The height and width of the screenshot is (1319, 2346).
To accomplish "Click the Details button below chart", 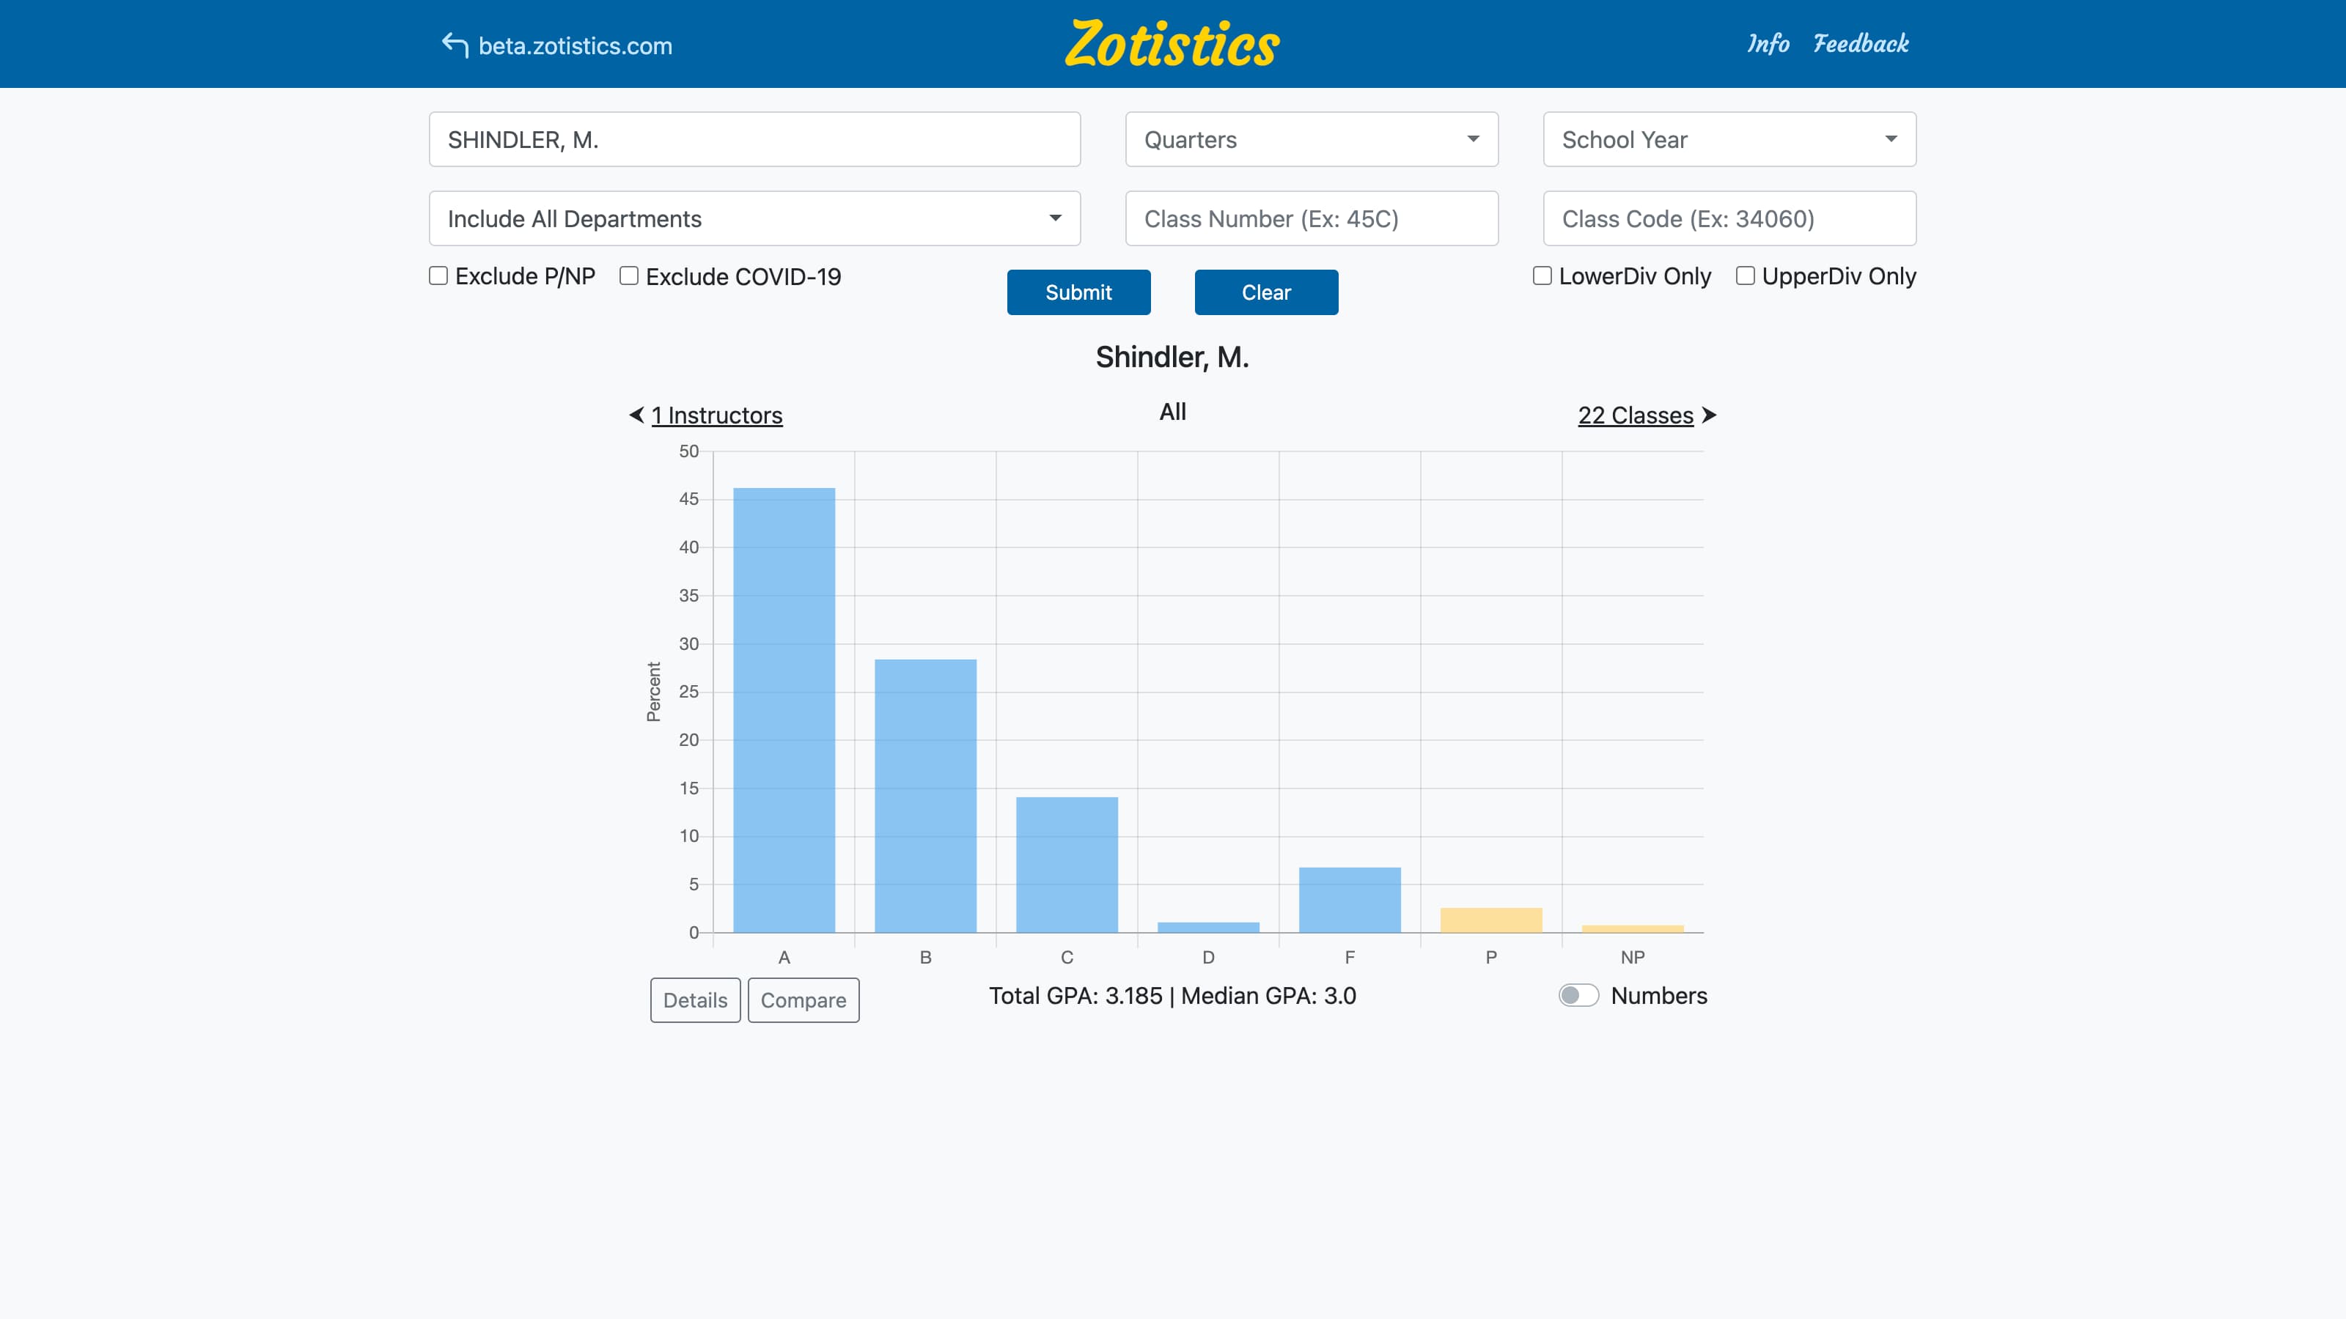I will [695, 1000].
